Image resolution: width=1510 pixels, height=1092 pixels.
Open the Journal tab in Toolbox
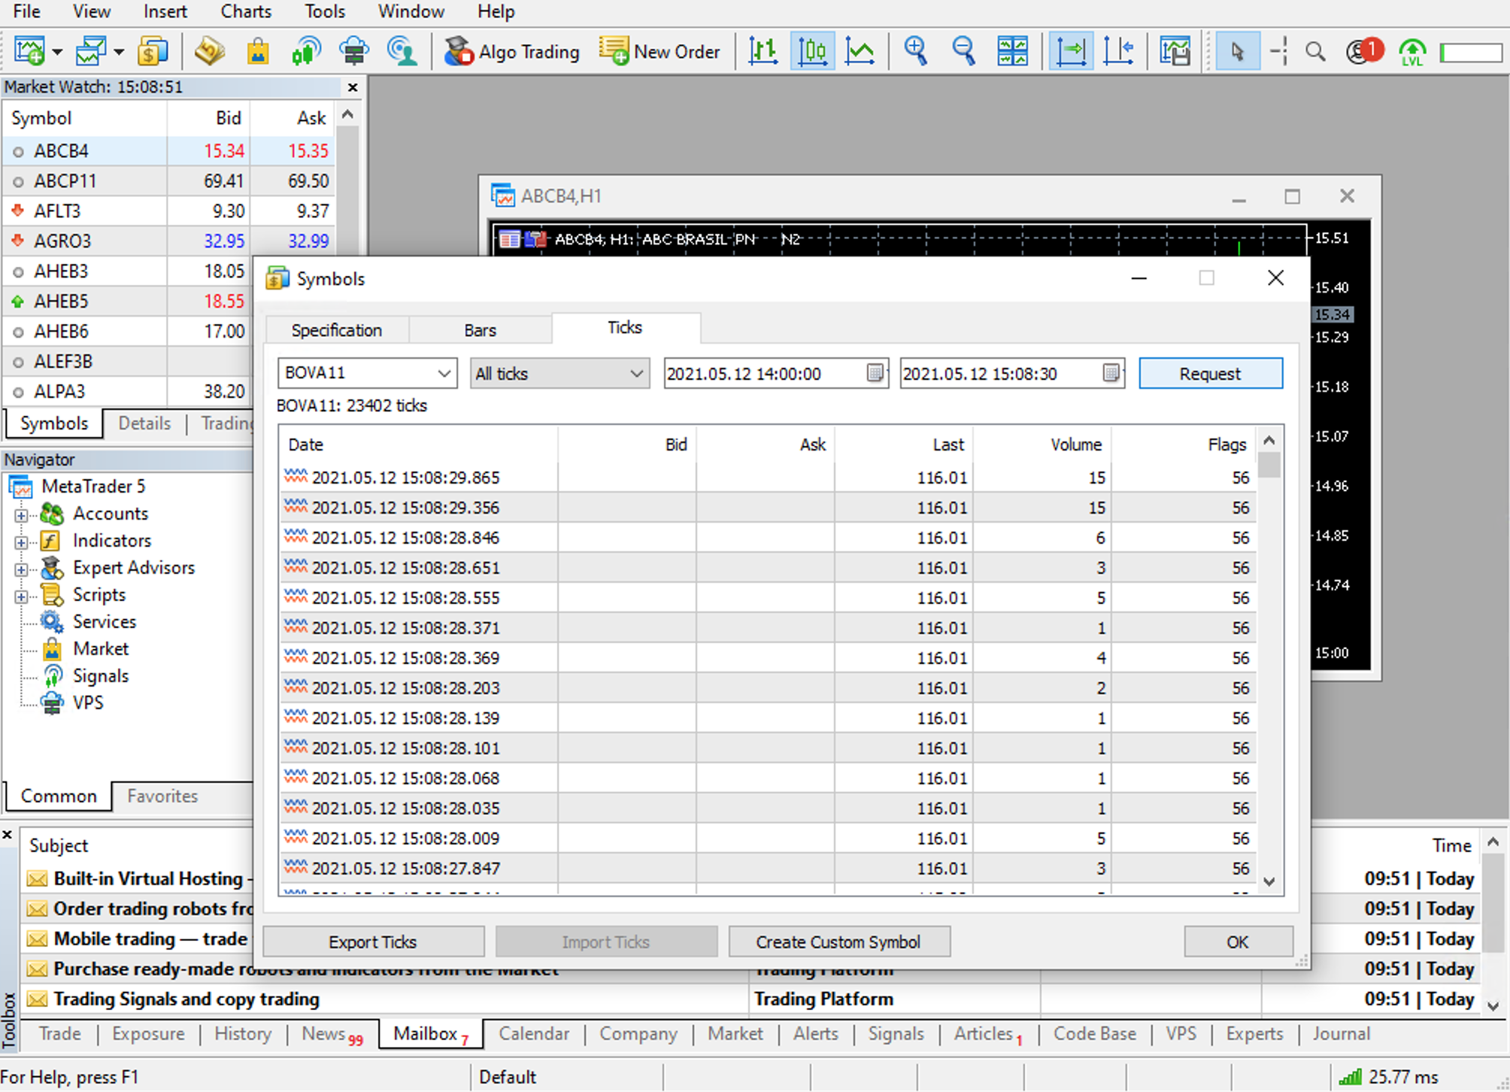tap(1341, 1034)
